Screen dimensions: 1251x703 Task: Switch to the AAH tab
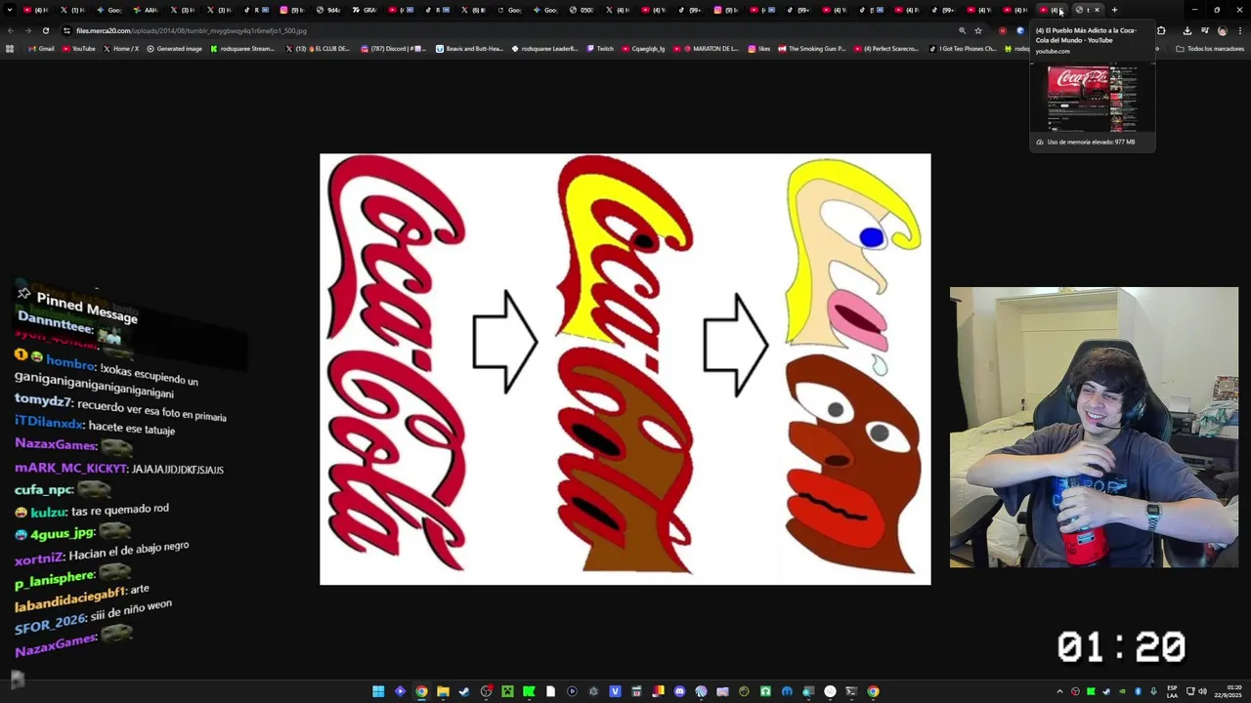tap(147, 10)
